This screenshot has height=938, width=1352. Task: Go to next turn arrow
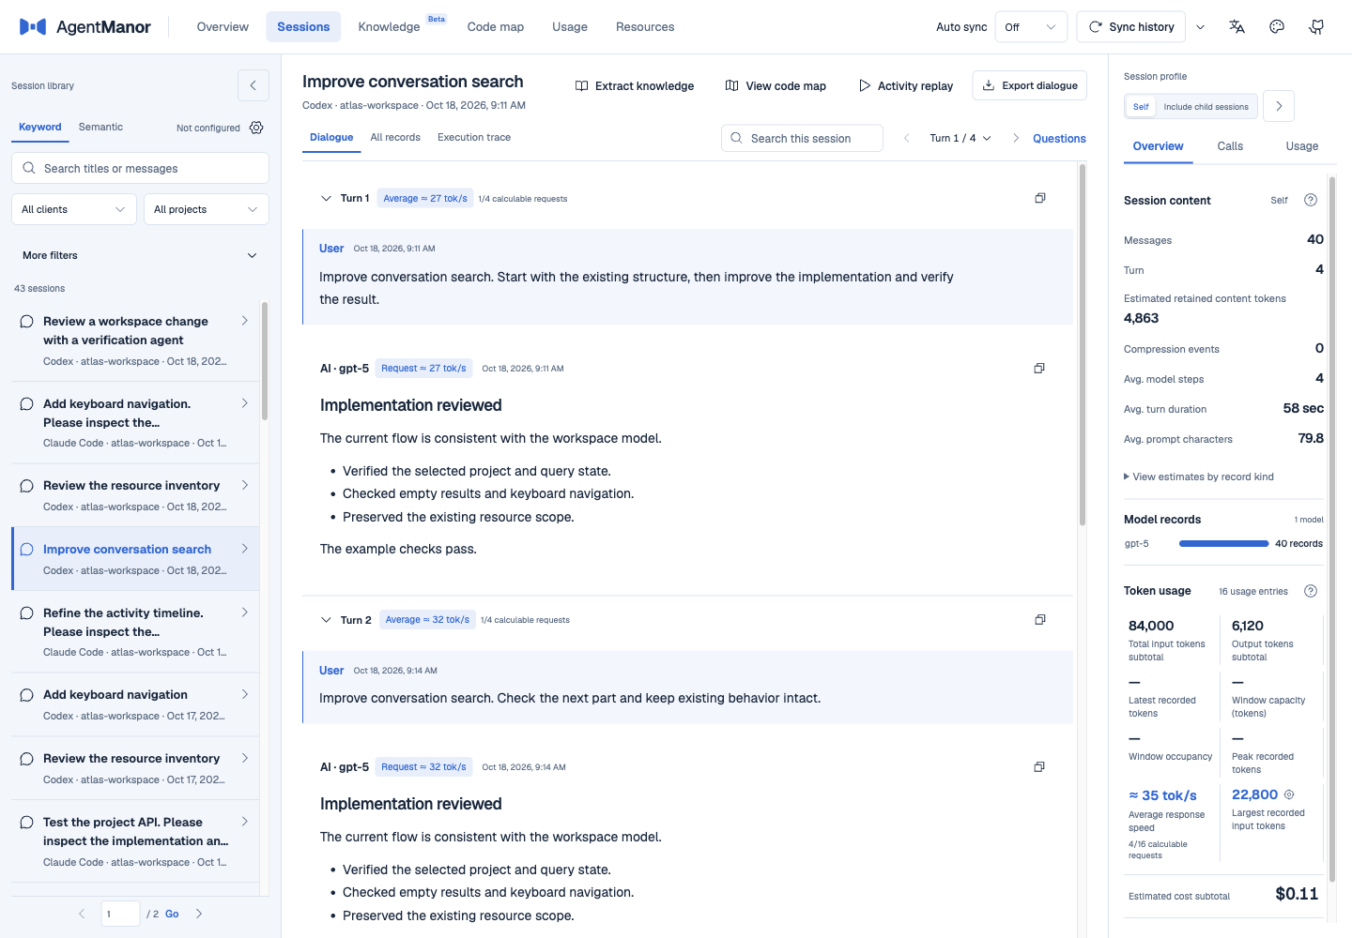click(1016, 138)
